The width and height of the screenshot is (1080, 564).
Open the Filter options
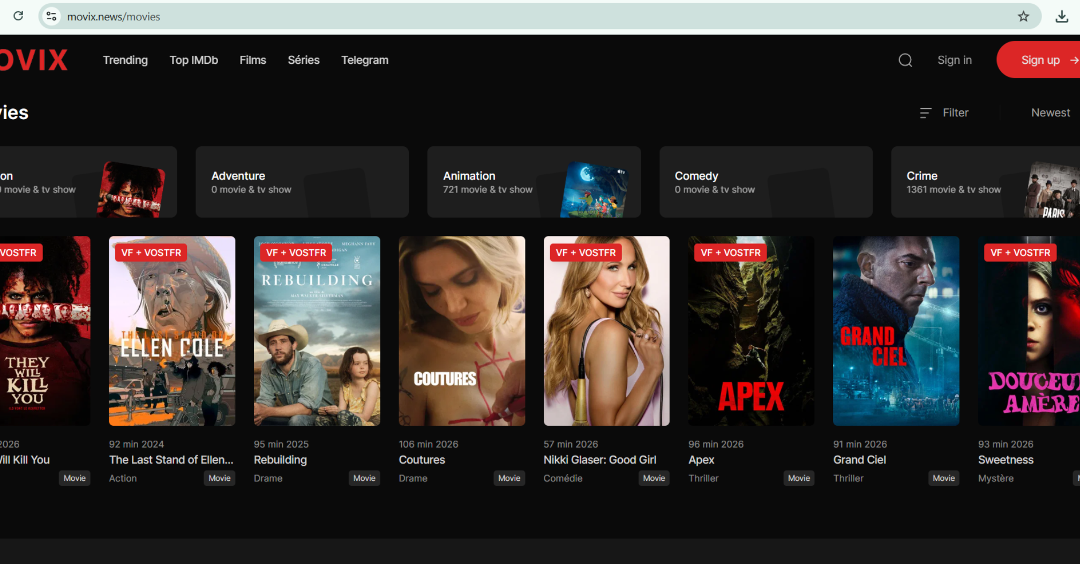pyautogui.click(x=944, y=113)
